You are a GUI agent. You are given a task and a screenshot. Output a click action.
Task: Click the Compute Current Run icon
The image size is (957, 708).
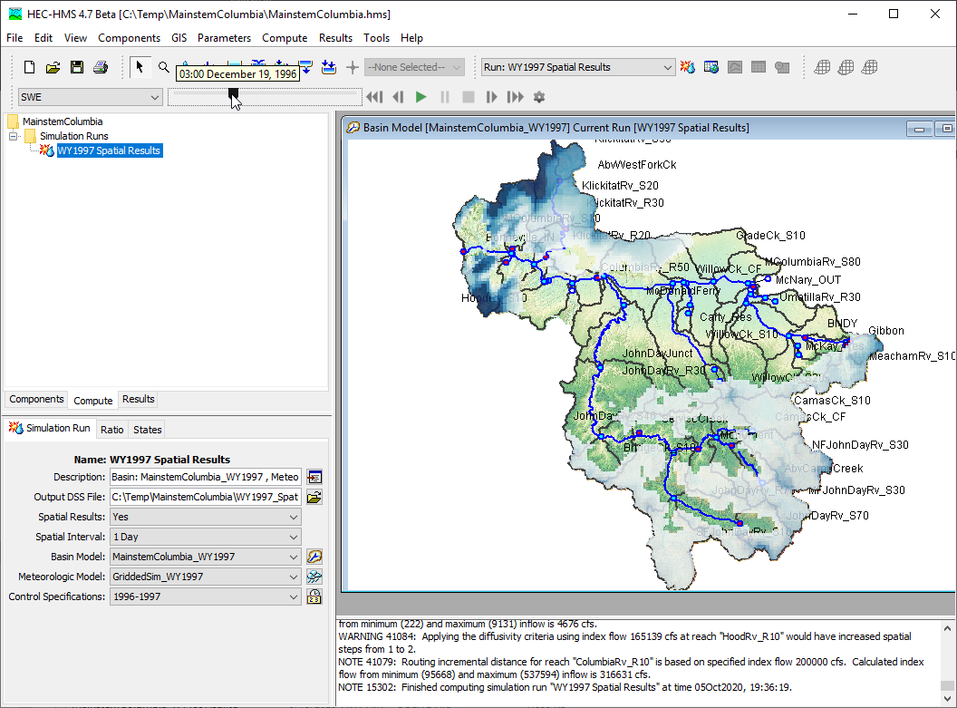click(x=688, y=67)
